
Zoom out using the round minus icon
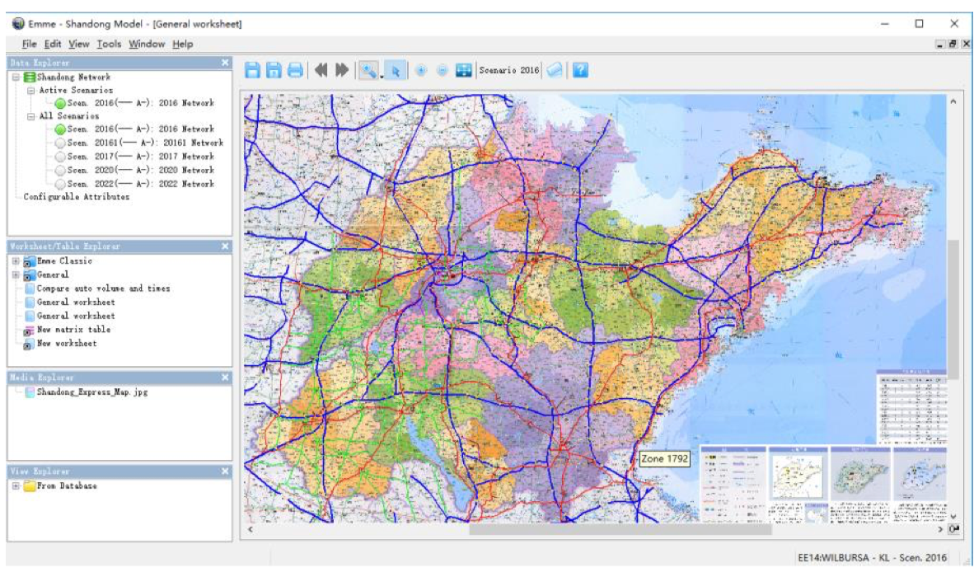(443, 70)
